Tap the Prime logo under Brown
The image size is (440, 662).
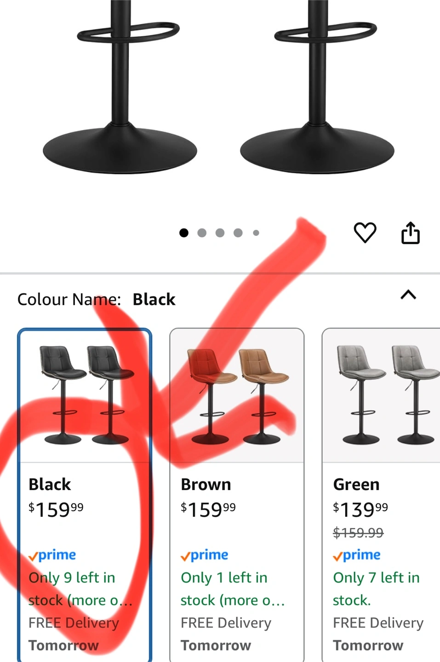tap(204, 555)
